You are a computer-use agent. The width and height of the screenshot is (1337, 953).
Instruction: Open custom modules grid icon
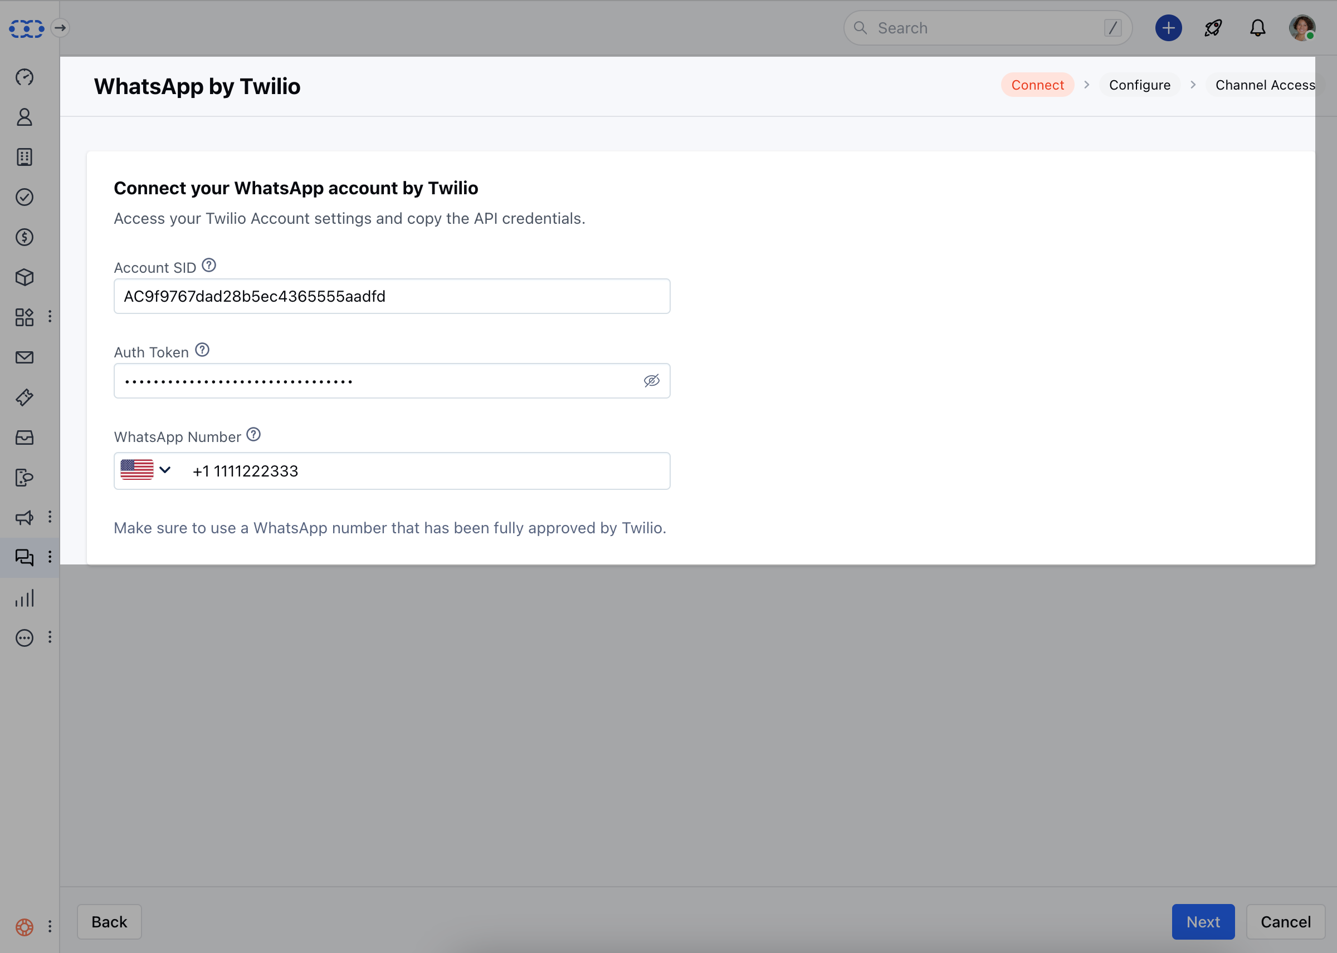[x=25, y=317]
